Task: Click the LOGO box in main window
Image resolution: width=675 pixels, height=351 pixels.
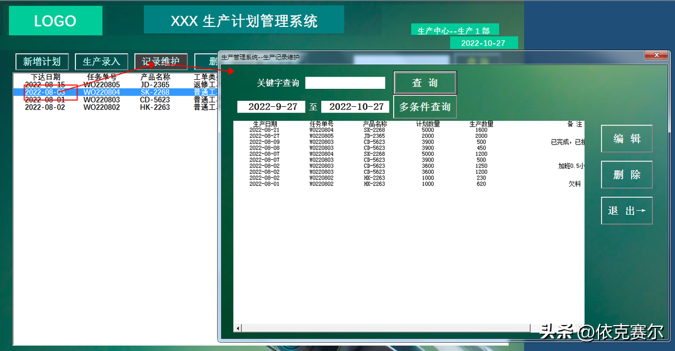Action: tap(55, 21)
